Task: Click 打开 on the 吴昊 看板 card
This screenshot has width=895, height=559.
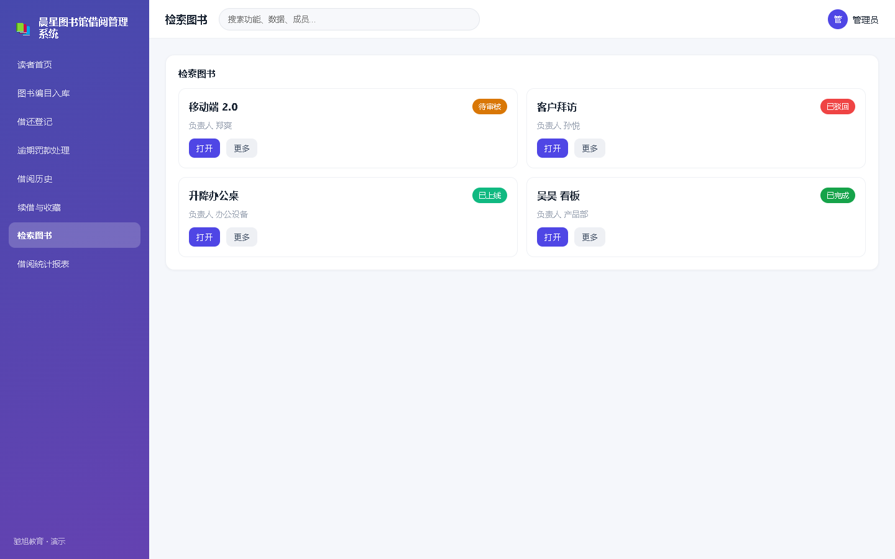Action: 553,237
